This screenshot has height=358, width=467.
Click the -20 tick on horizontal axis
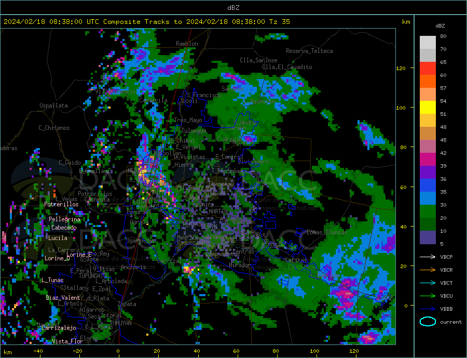pos(77,351)
